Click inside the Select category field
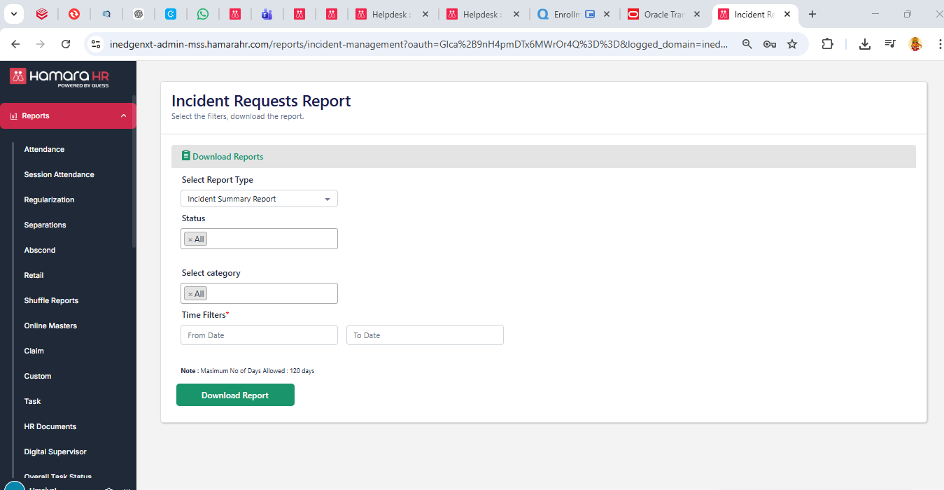Viewport: 944px width, 490px height. (259, 293)
